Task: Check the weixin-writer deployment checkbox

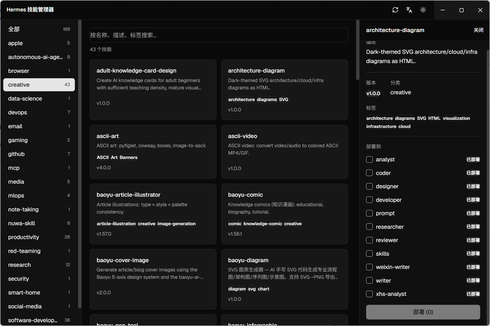Action: (369, 267)
